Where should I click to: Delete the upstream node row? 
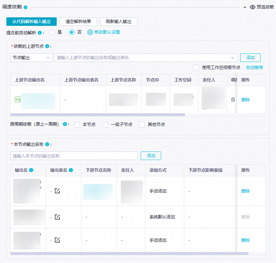pyautogui.click(x=246, y=100)
